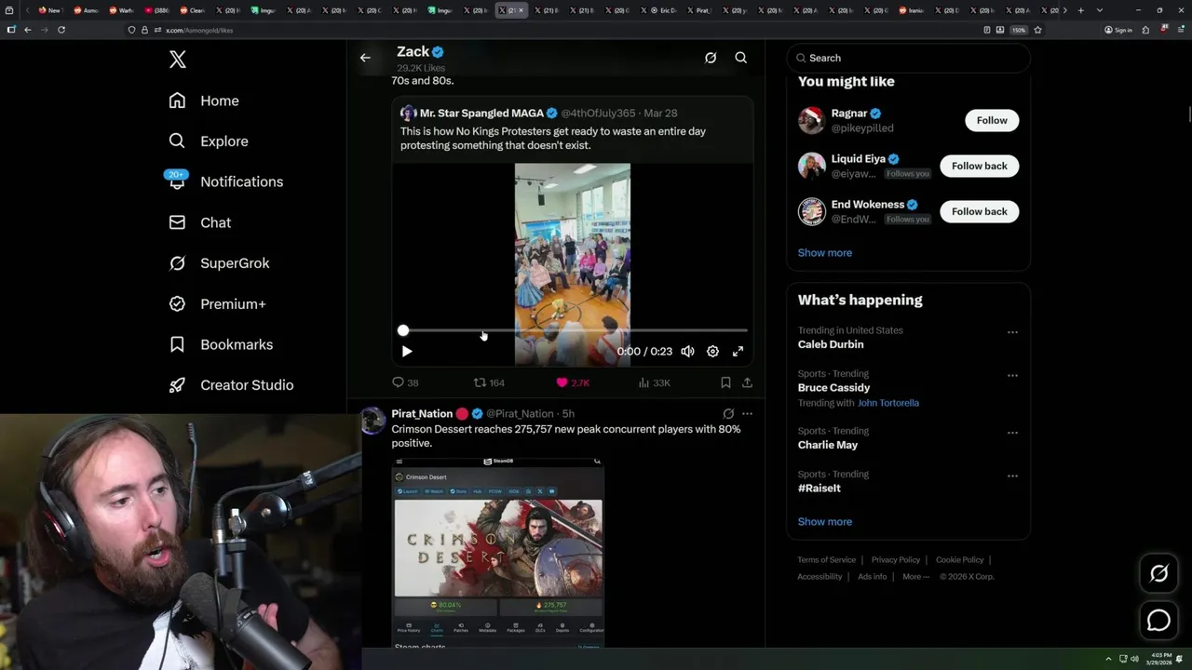This screenshot has width=1192, height=670.
Task: Click Sign in on browser toolbar
Action: coord(1118,30)
